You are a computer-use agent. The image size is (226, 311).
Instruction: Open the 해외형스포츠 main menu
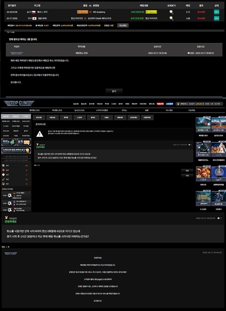(x=34, y=110)
